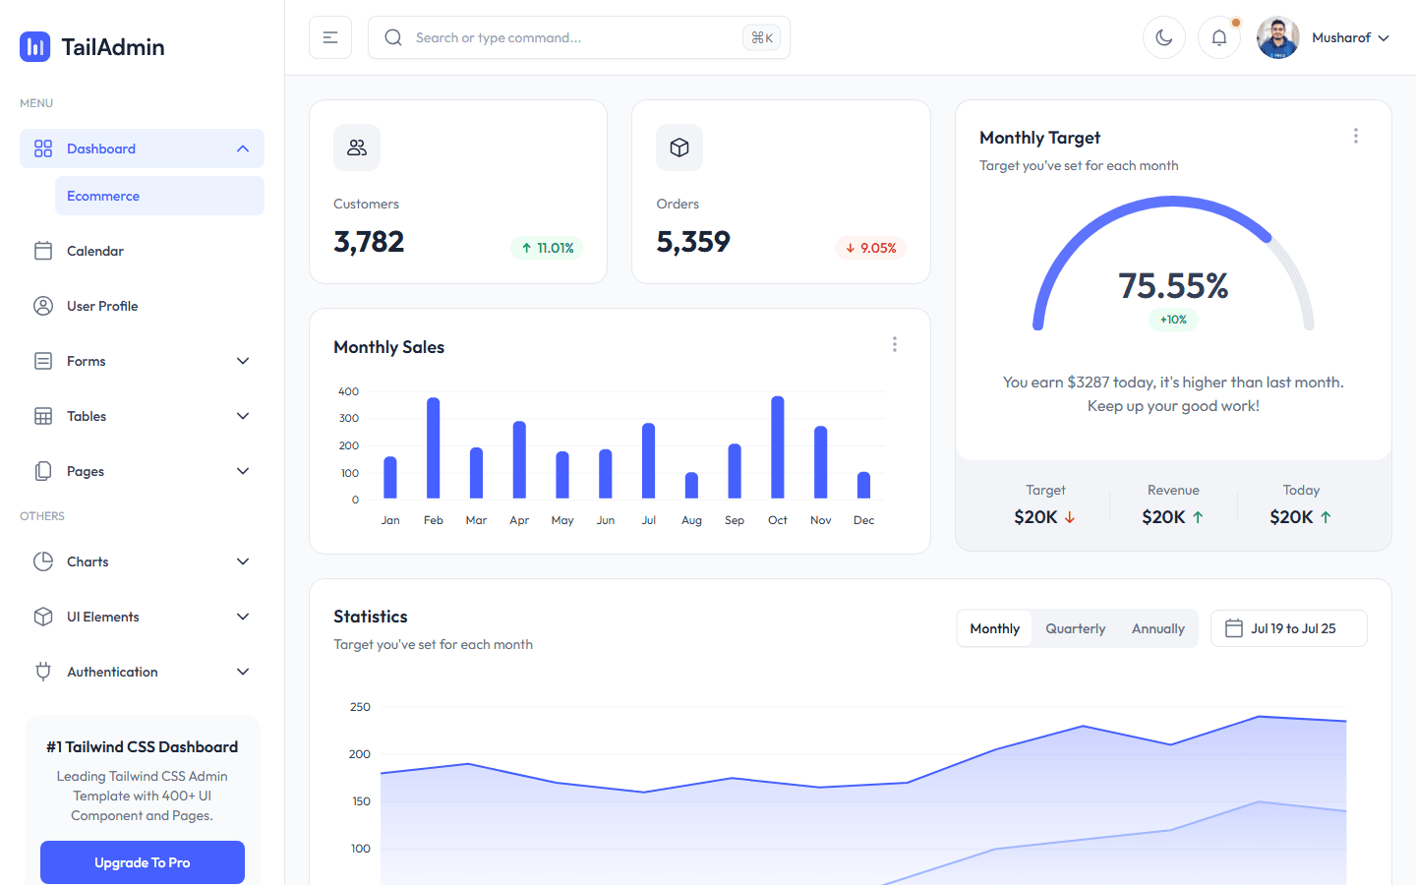
Task: Expand the Tables submenu chevron
Action: 243,416
